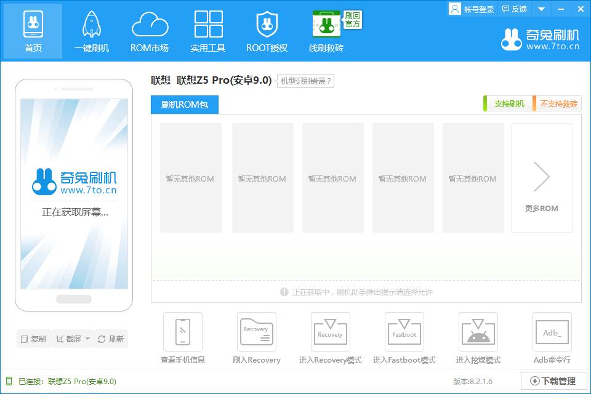Screen dimensions: 591x394
Task: Click 刷入Recovery folder icon
Action: [x=257, y=332]
